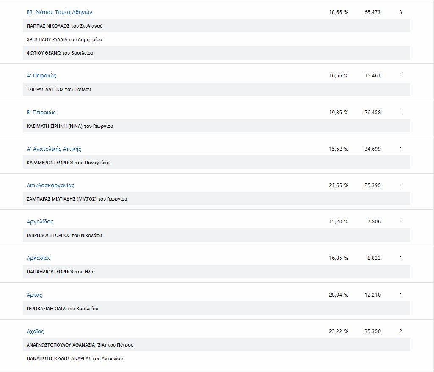Click candidate ΚΑΣΙΜΑΤΗ ΕΙΡΗΝΗ (ΝΙΝΑ) row
This screenshot has width=434, height=372.
(x=70, y=126)
